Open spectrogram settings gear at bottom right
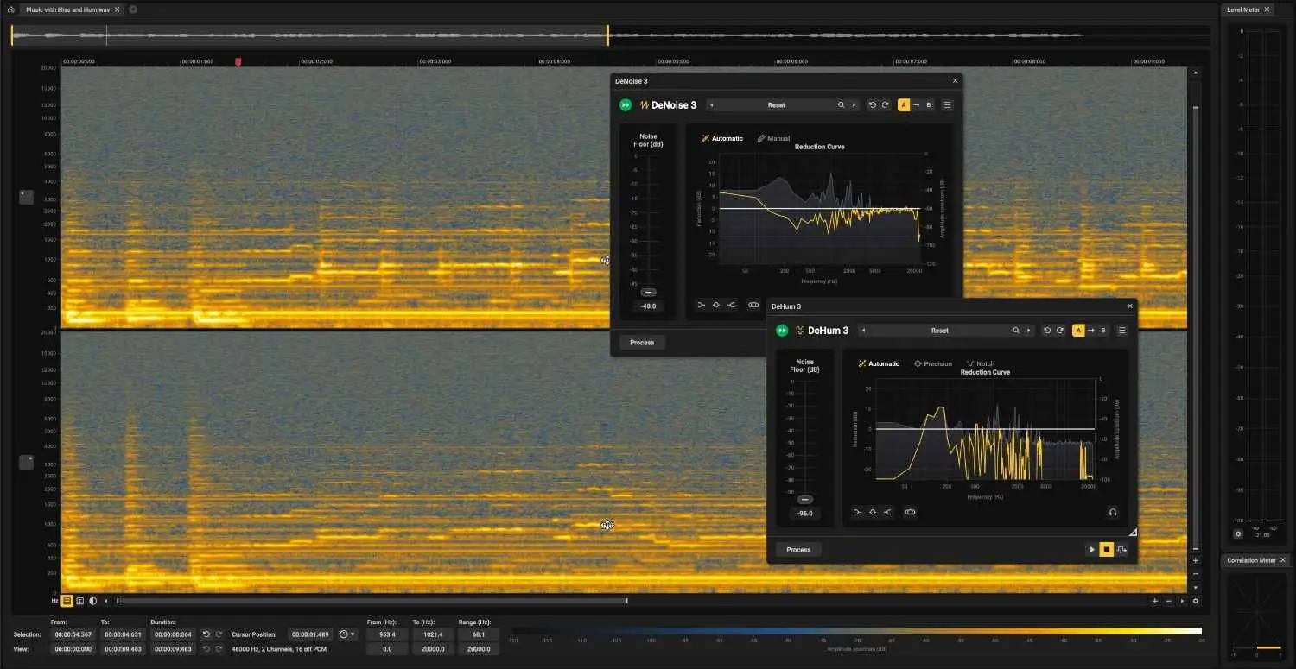This screenshot has height=669, width=1296. tap(1196, 601)
